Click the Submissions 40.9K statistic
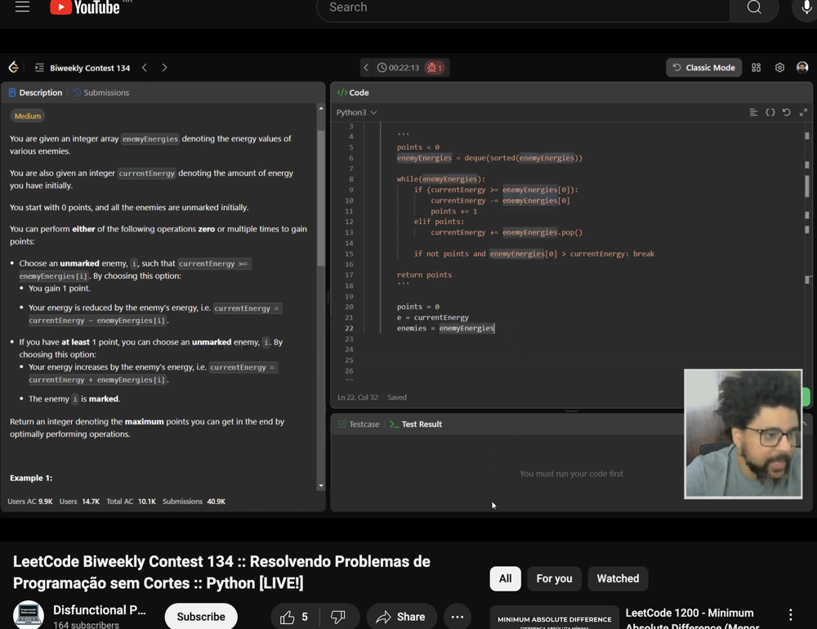817x629 pixels. pos(194,501)
